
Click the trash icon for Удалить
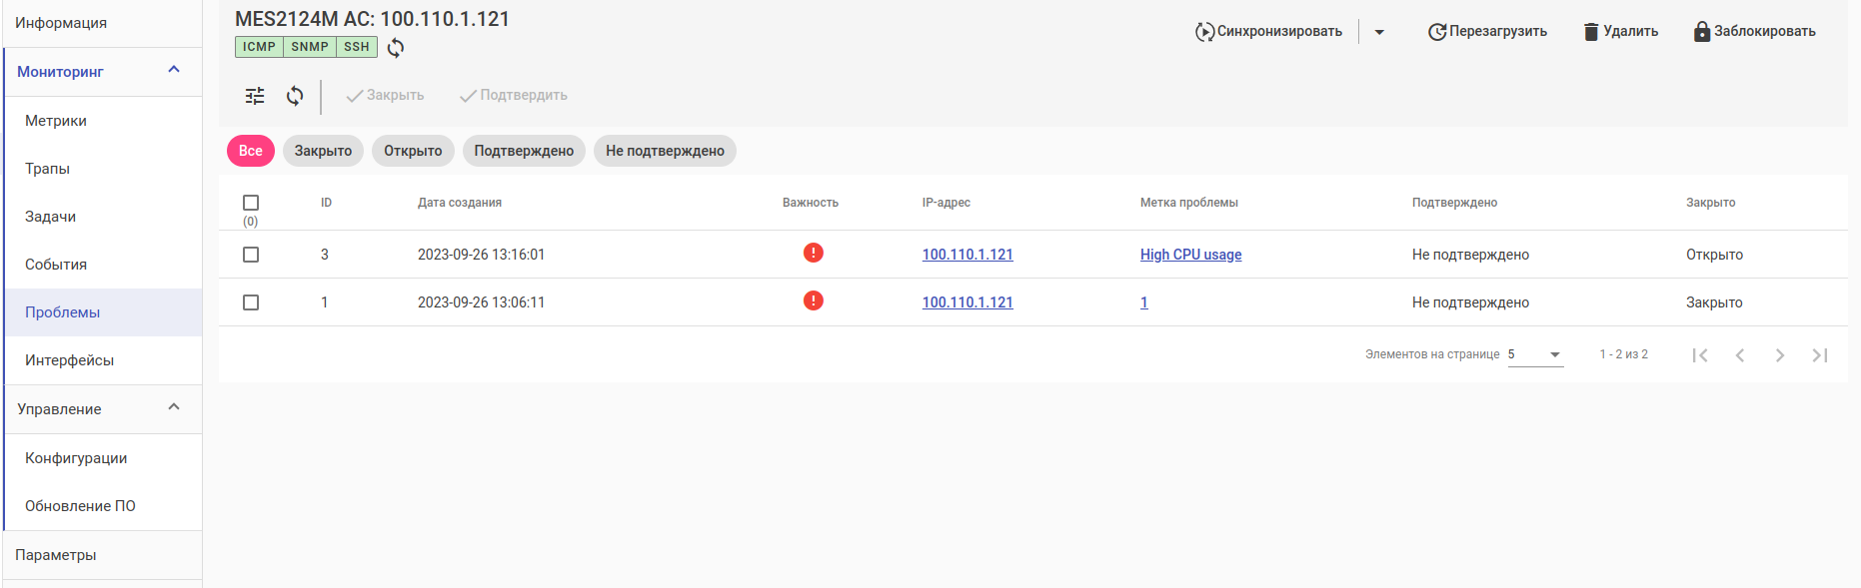[x=1591, y=32]
